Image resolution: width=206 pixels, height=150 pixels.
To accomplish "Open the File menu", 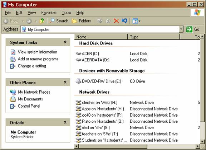I will click(x=8, y=13).
